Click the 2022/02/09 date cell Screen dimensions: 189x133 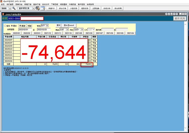(x=8, y=46)
